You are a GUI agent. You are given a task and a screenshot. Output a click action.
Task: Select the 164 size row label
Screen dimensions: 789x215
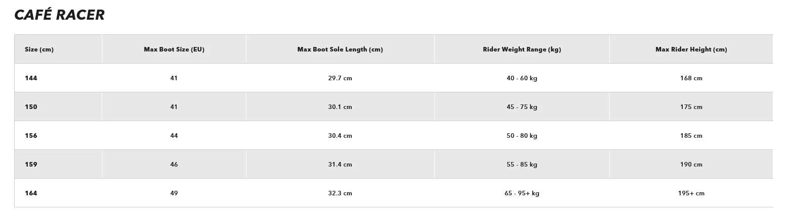coord(31,193)
